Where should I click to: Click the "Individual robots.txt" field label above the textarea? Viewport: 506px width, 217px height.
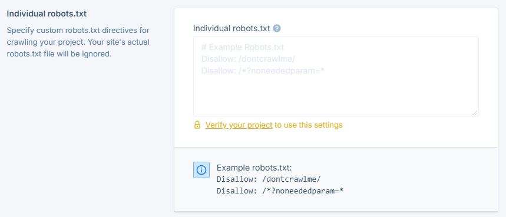click(231, 28)
